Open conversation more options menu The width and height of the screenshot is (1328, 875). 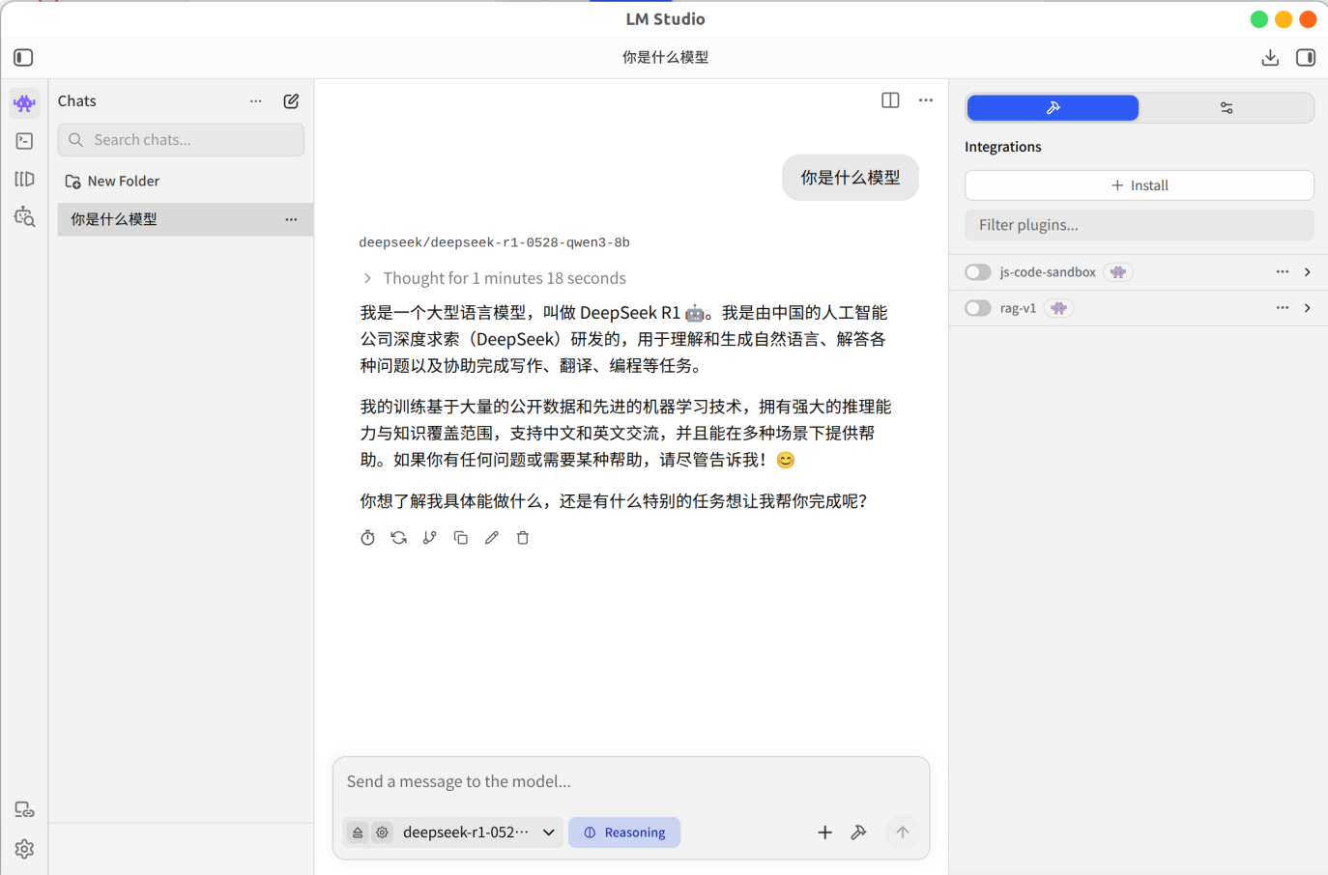pyautogui.click(x=926, y=100)
